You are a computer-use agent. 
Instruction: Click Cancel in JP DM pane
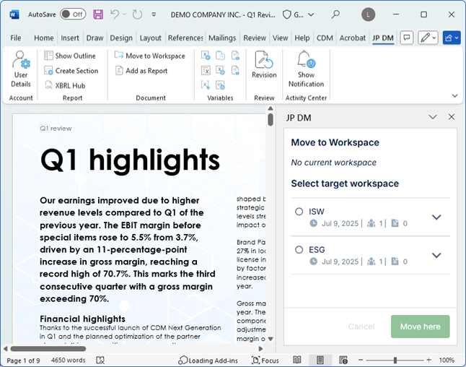coord(361,327)
